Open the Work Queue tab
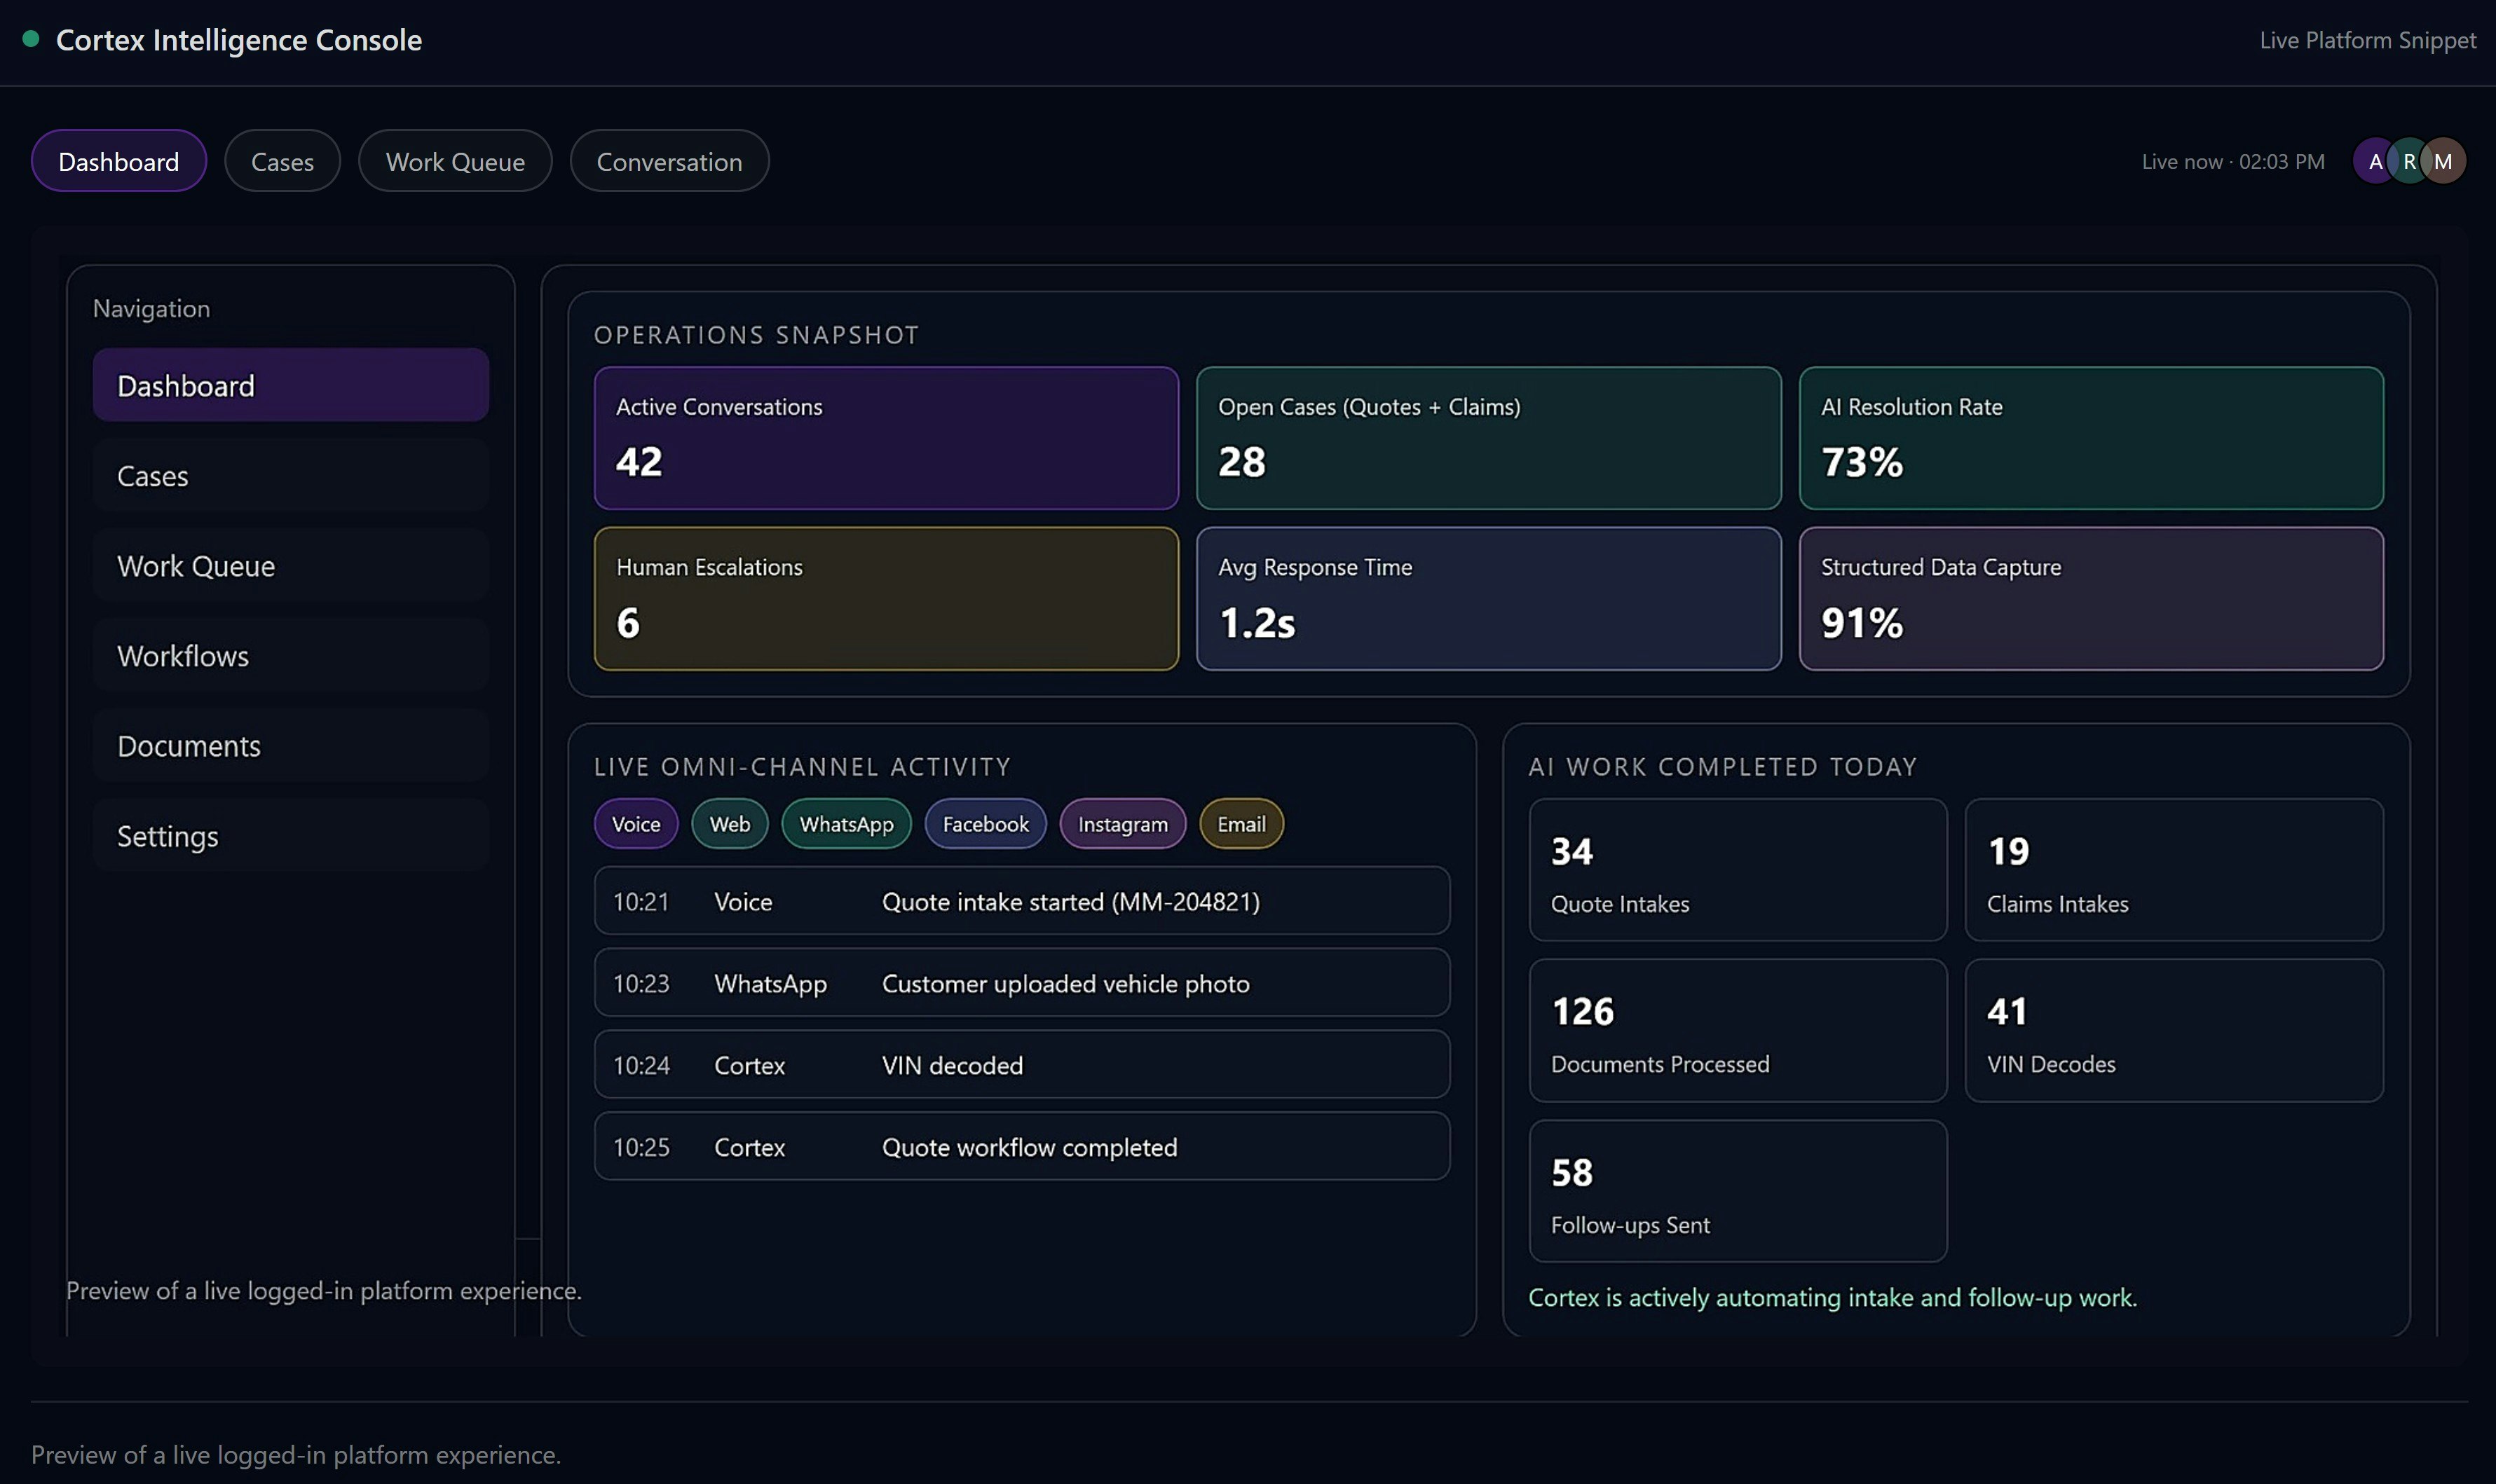This screenshot has width=2496, height=1484. pyautogui.click(x=455, y=160)
